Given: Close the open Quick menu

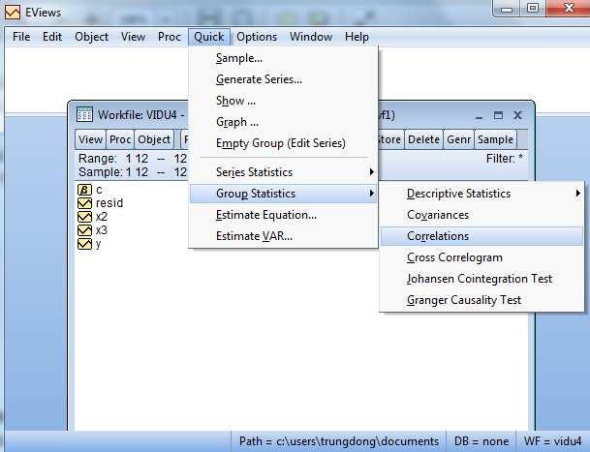Looking at the screenshot, I should point(209,37).
